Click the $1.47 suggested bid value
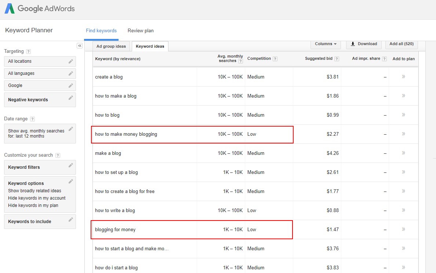Screen dimensions: 436x273 [333, 230]
